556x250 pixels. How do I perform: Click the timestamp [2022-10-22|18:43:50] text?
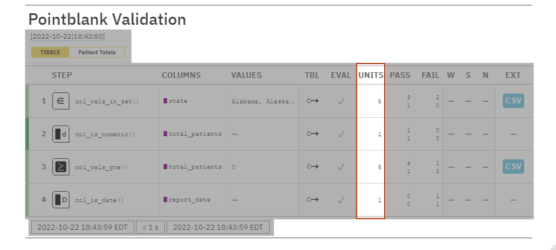pos(68,37)
